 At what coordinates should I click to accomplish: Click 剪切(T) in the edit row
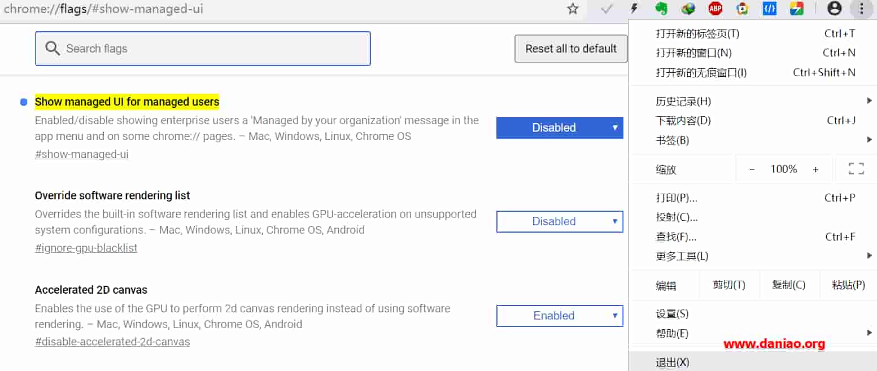[x=729, y=285]
